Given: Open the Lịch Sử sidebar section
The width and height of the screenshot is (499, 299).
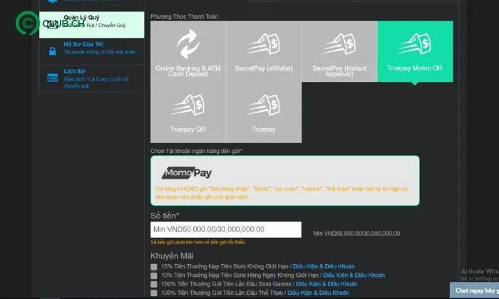Looking at the screenshot, I should pyautogui.click(x=92, y=78).
